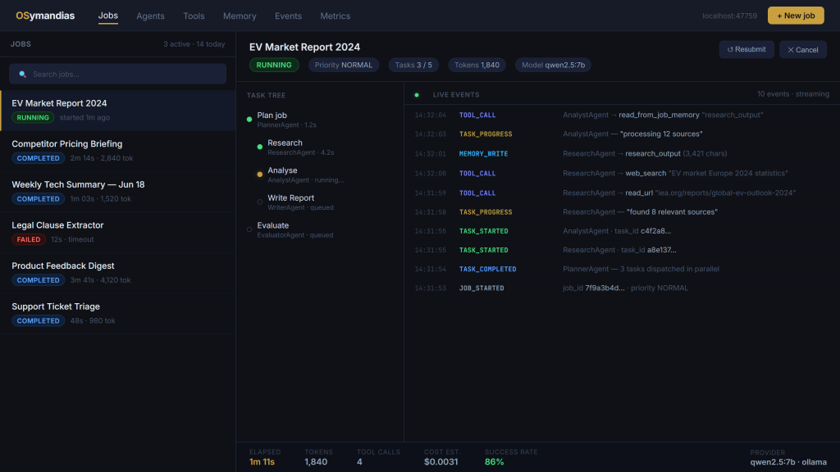Click the Tokens 1,840 header chip
The image size is (840, 472).
click(477, 65)
